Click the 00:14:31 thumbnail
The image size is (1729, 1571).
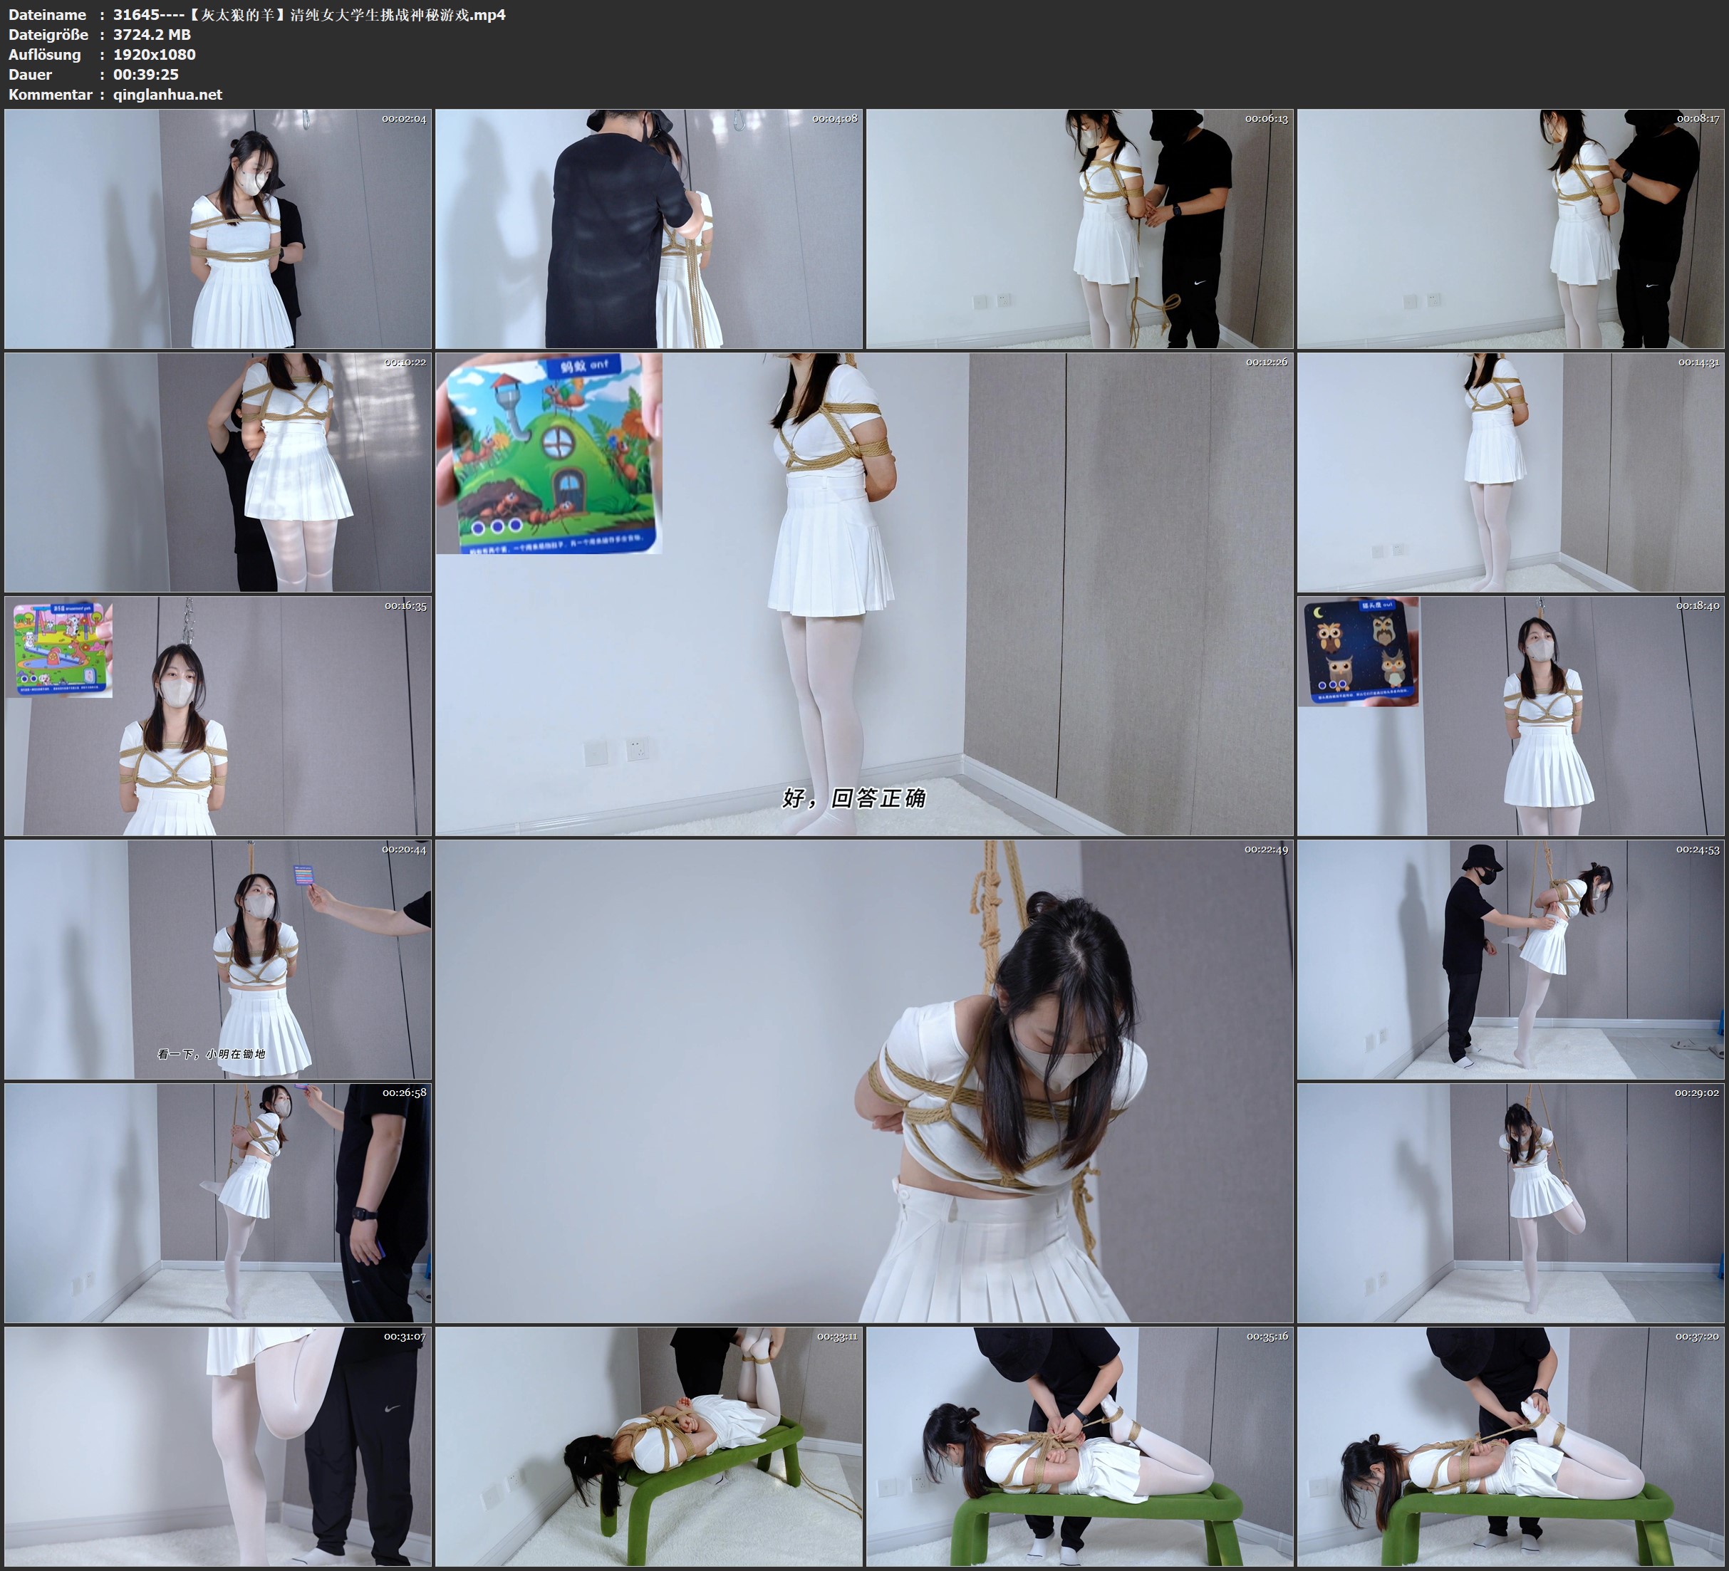coord(1510,472)
